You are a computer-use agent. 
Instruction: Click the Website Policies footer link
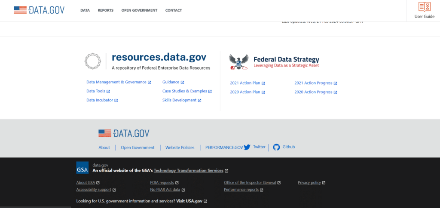pos(180,148)
